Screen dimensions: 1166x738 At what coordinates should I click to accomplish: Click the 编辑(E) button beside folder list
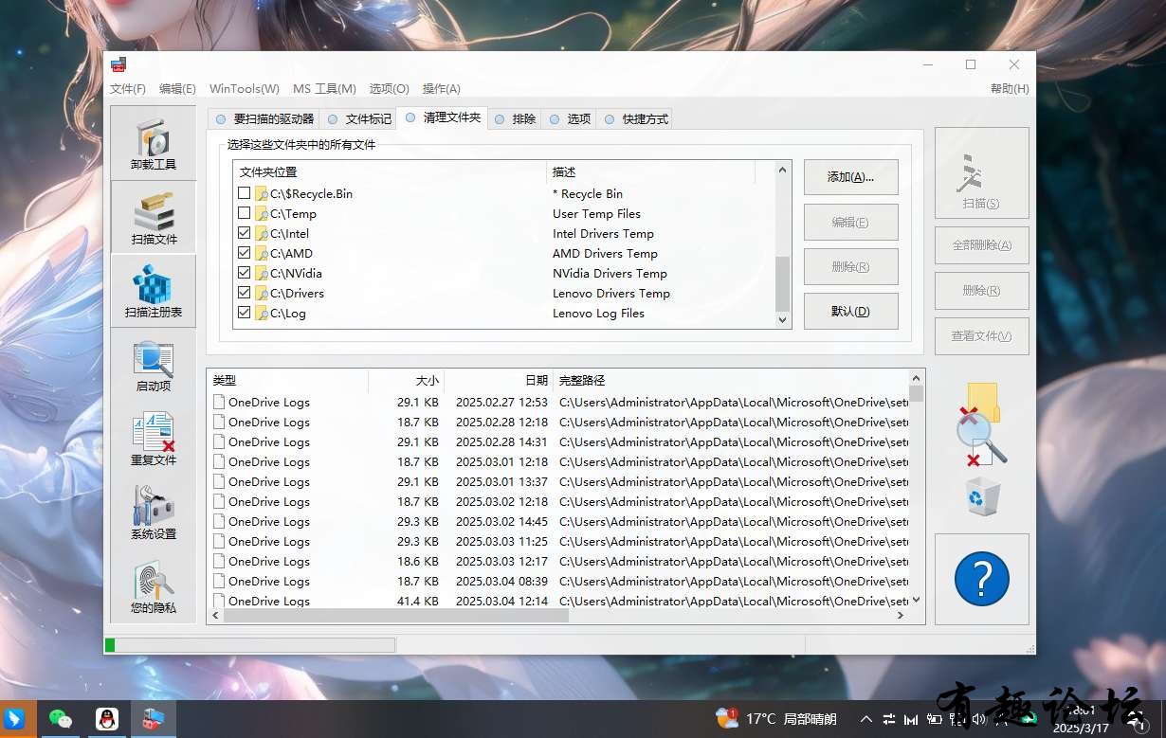click(850, 222)
